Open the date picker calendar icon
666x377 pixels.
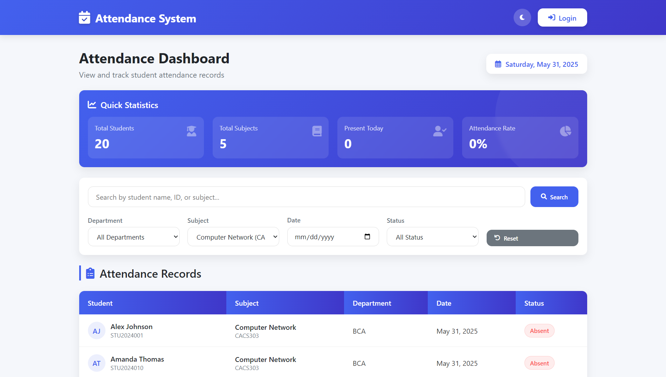point(367,237)
